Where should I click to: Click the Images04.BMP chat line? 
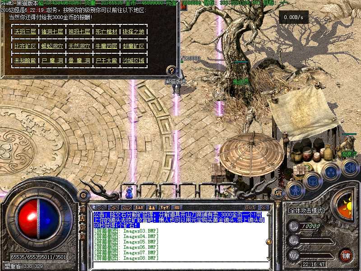coord(126,236)
